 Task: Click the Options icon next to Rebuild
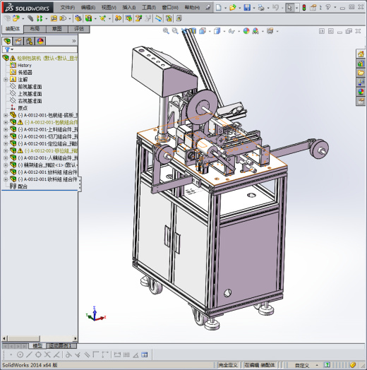pyautogui.click(x=313, y=8)
